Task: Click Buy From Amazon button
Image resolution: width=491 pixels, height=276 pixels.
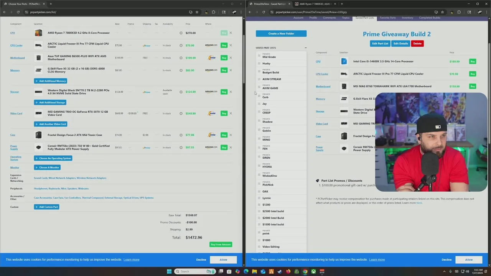Action: pyautogui.click(x=221, y=245)
